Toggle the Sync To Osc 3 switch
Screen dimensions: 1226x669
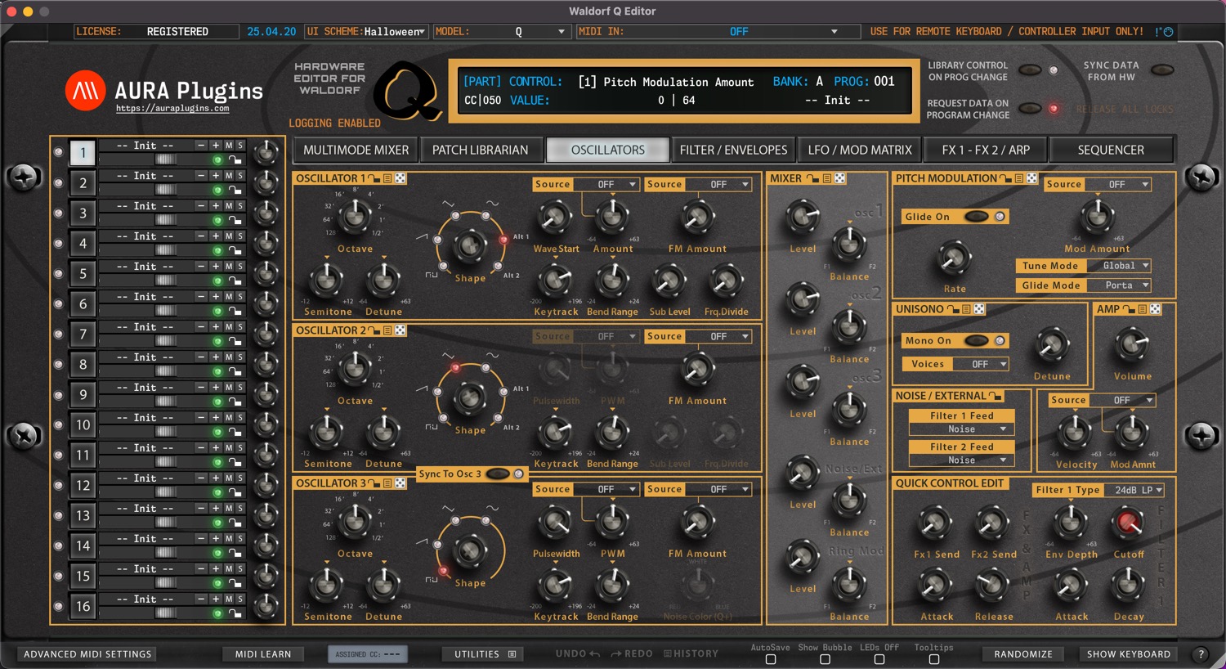497,474
